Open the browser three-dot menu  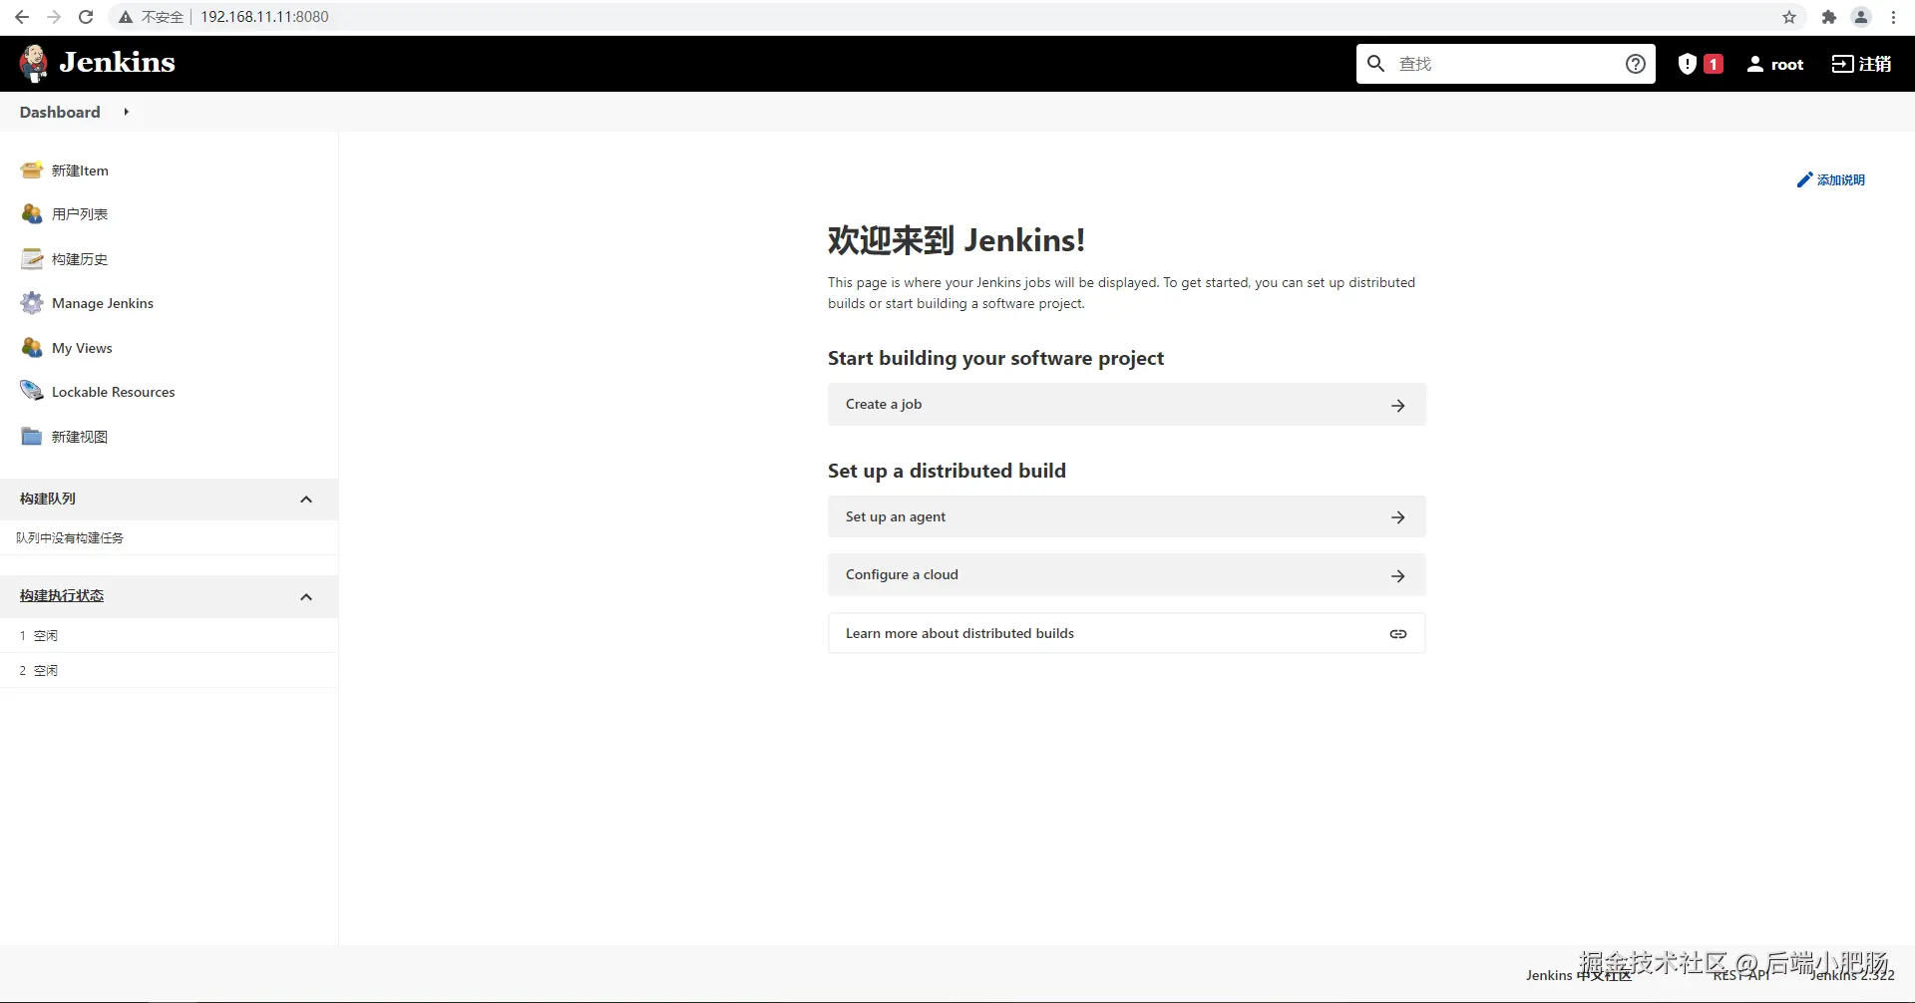tap(1893, 17)
